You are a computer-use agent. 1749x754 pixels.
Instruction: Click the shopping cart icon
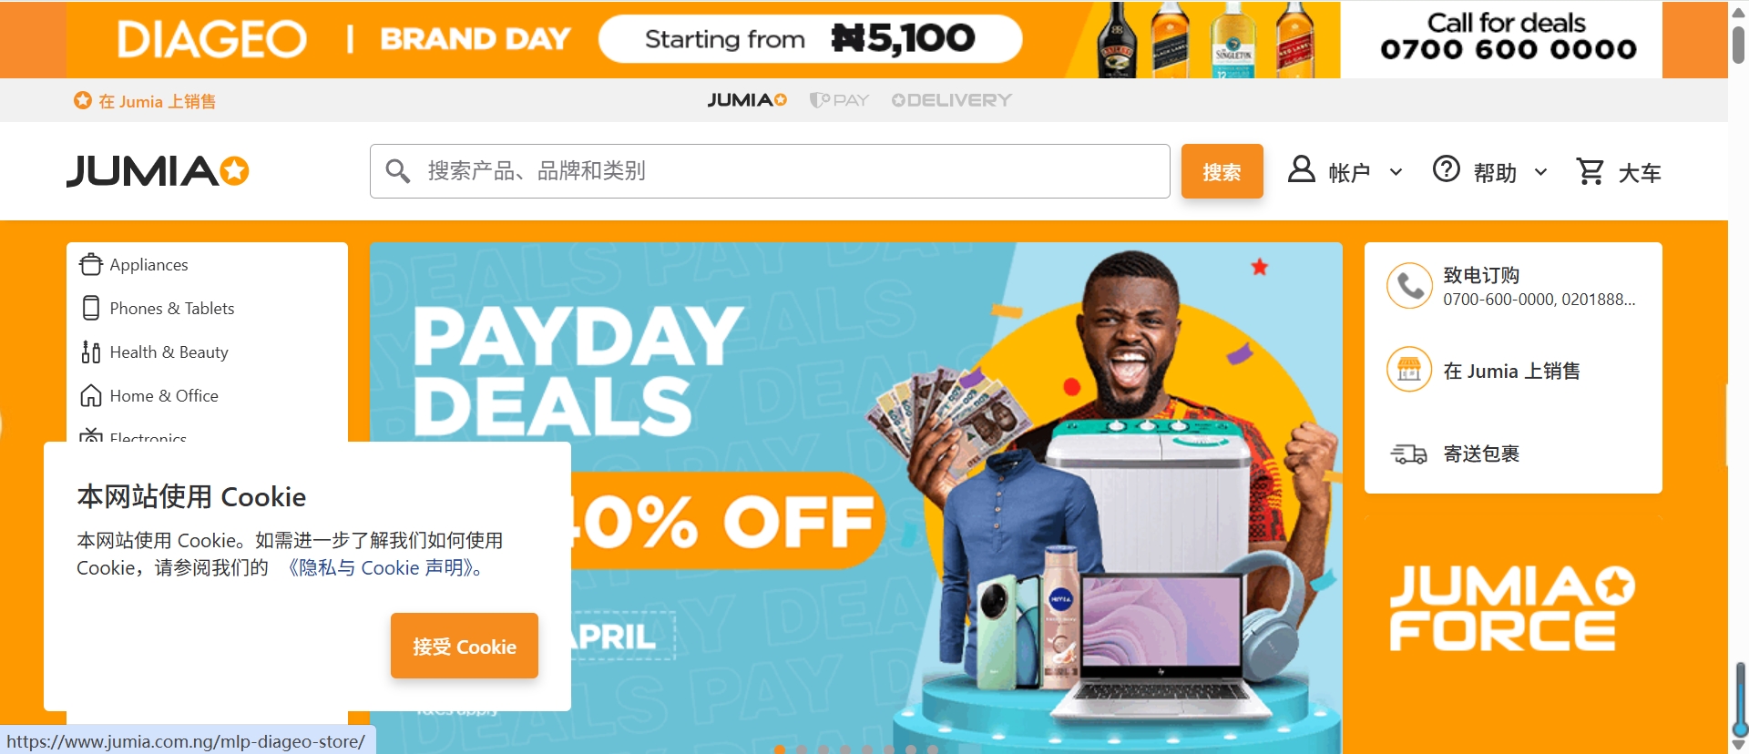[x=1590, y=171]
